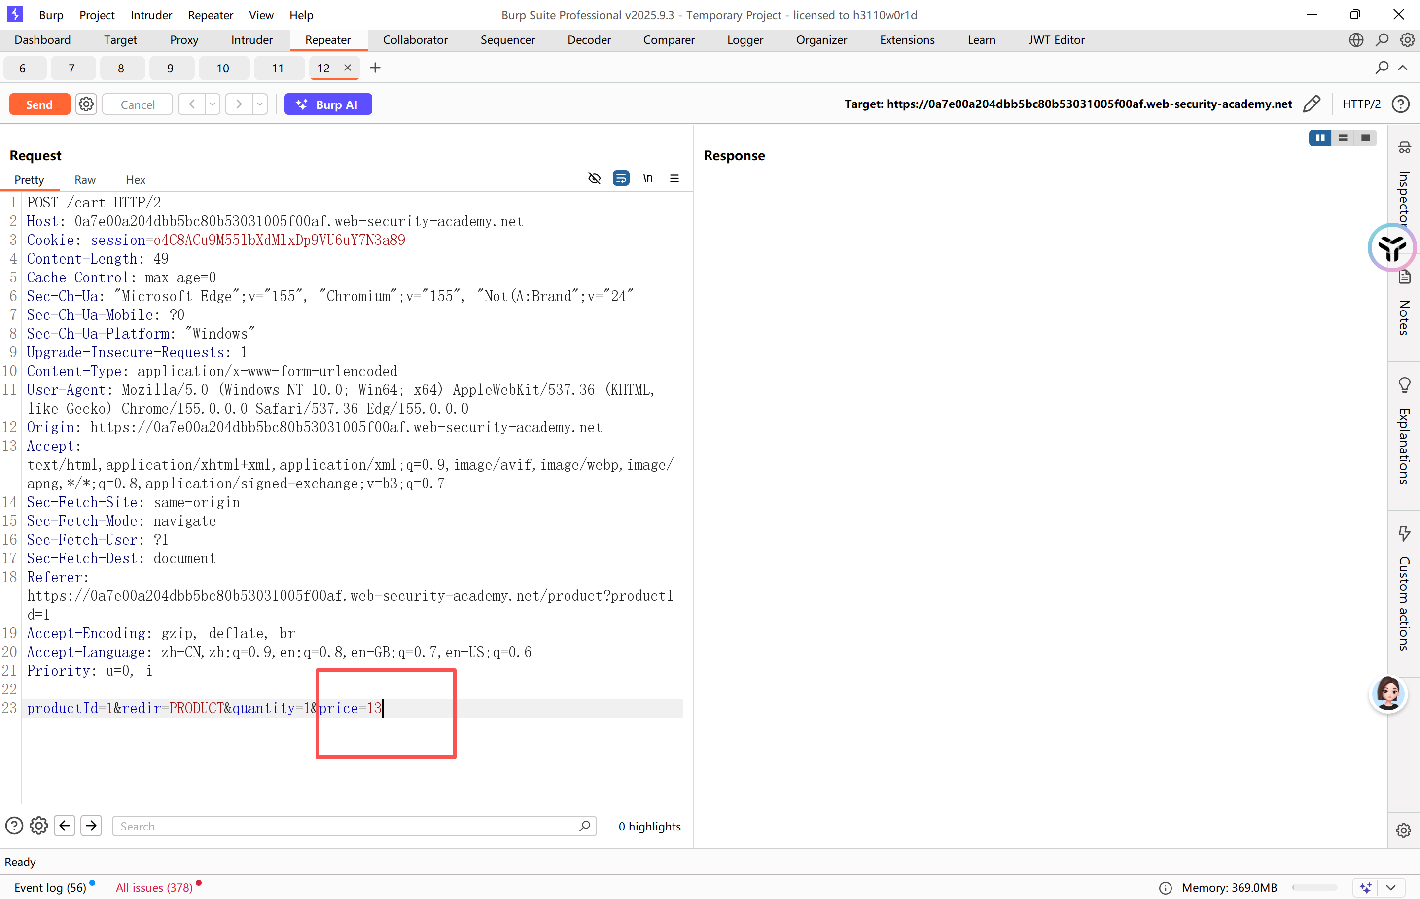Open search settings gear beside search bar

[x=39, y=826]
